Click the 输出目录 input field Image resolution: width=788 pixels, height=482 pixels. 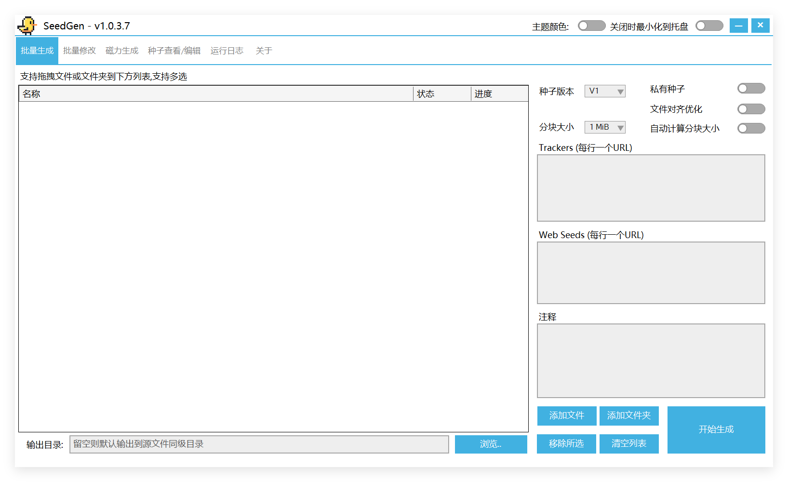coord(259,444)
